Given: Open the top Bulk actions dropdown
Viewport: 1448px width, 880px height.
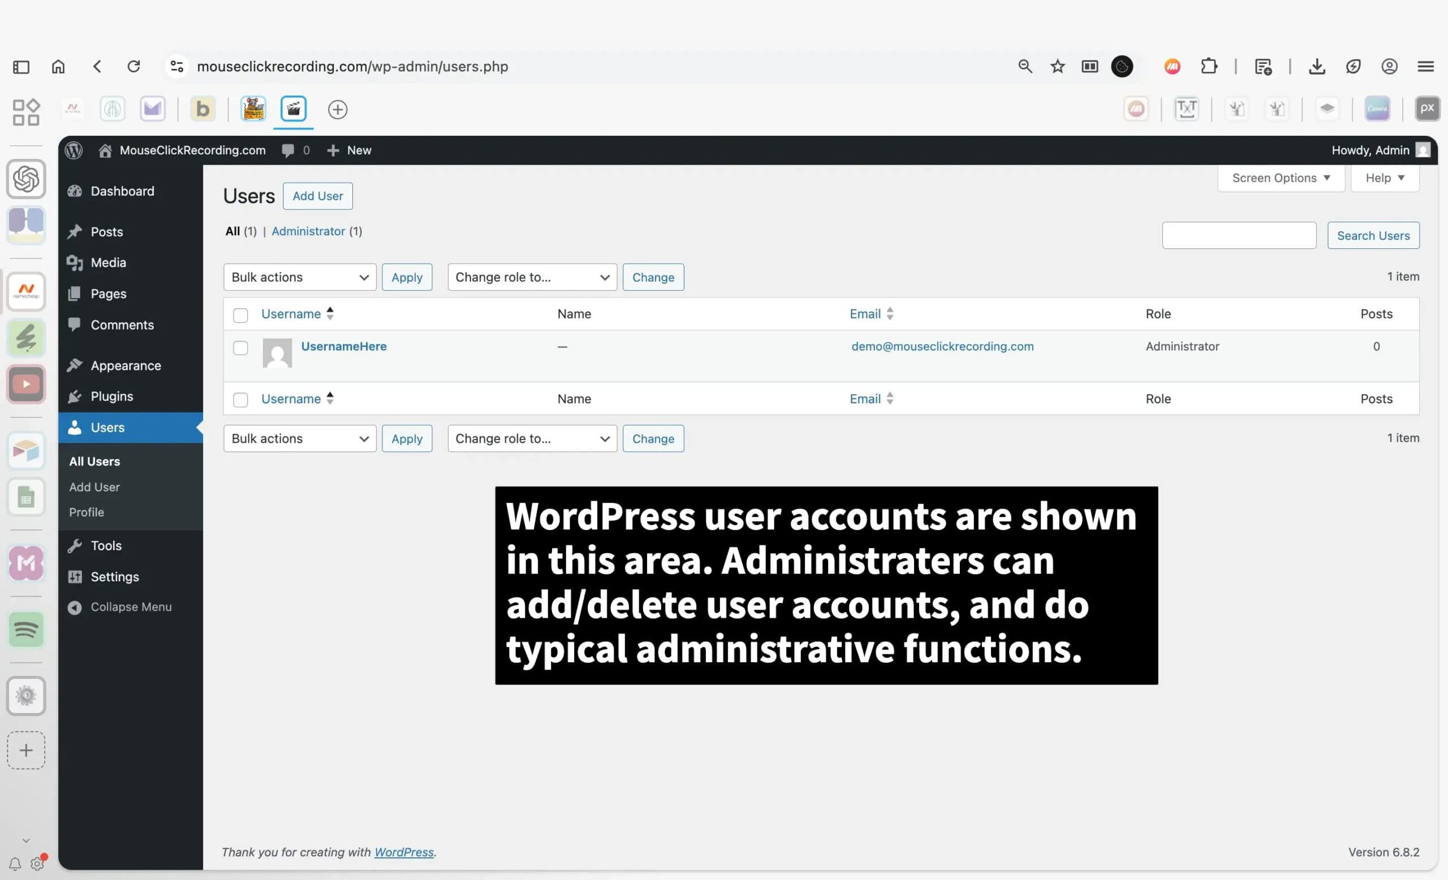Looking at the screenshot, I should pyautogui.click(x=300, y=277).
